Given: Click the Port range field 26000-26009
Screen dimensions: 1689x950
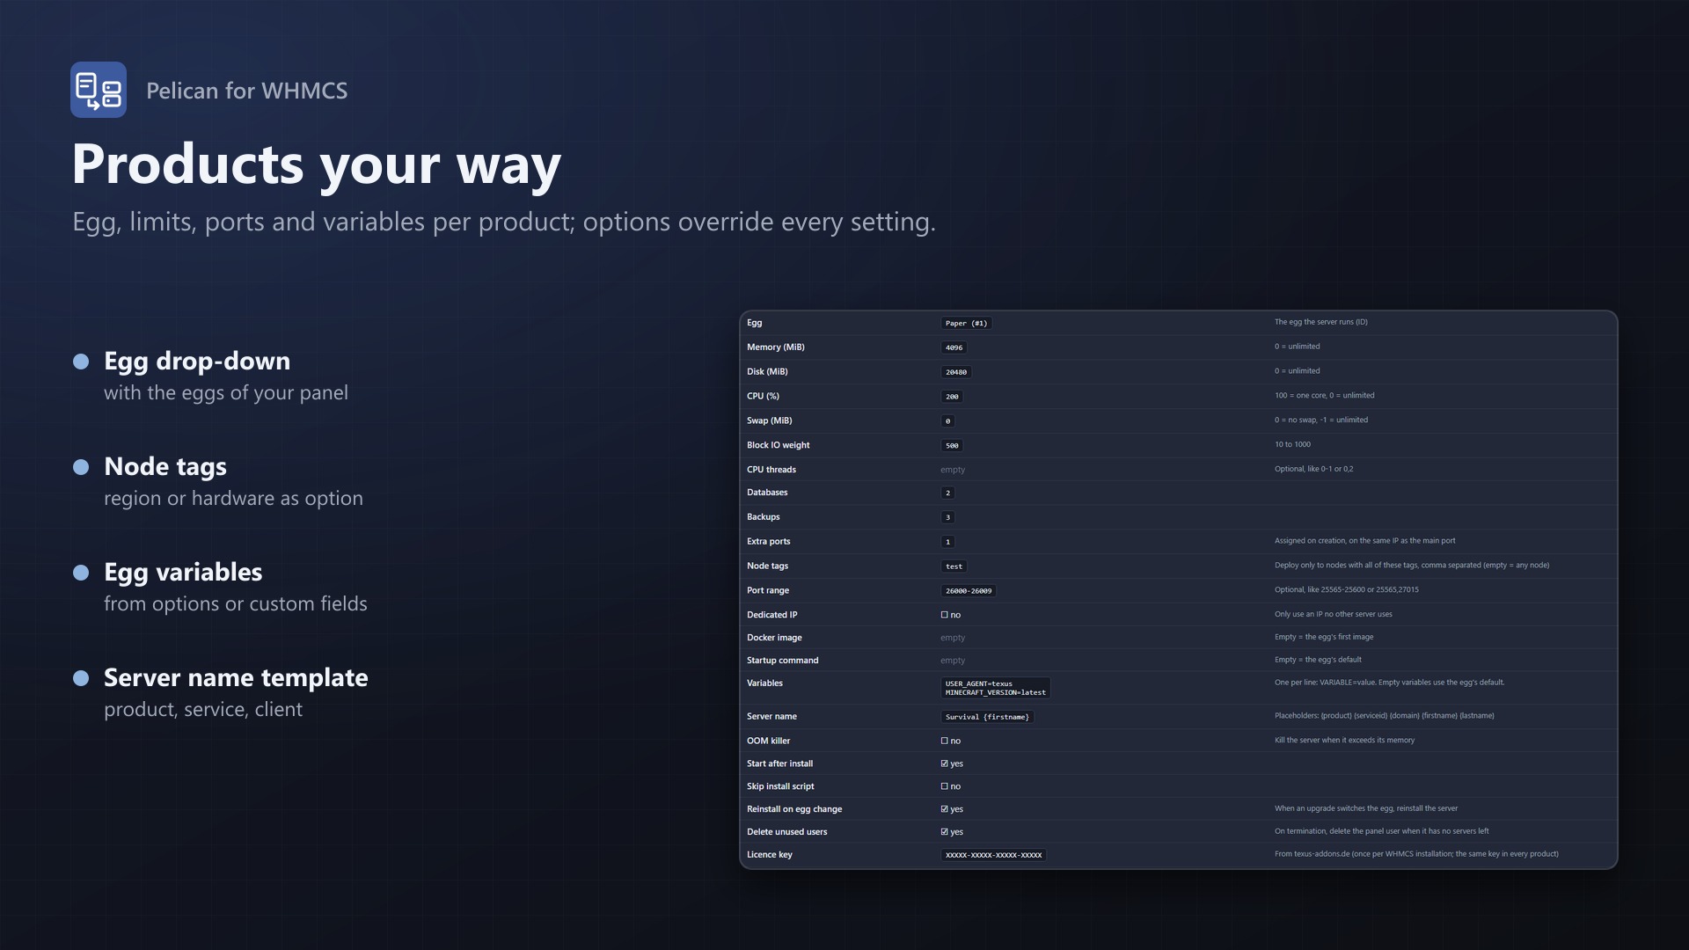Looking at the screenshot, I should [x=969, y=592].
